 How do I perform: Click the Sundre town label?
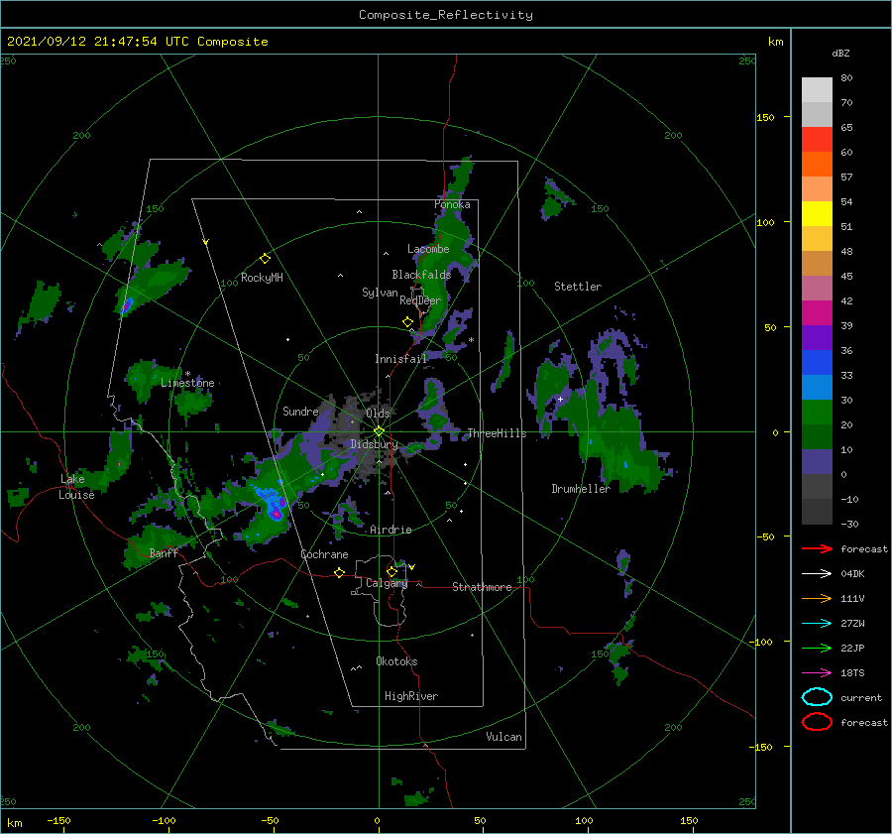pos(300,412)
